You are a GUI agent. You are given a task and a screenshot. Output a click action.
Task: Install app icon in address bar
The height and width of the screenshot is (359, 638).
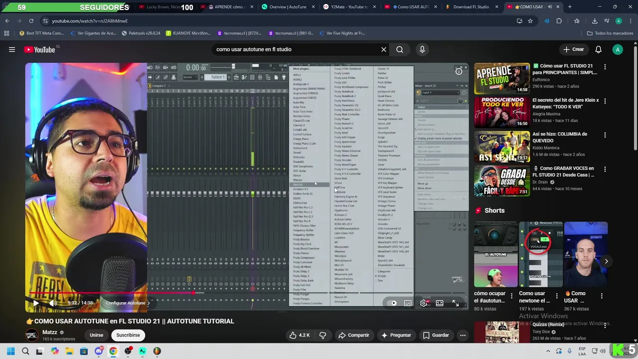point(519,21)
